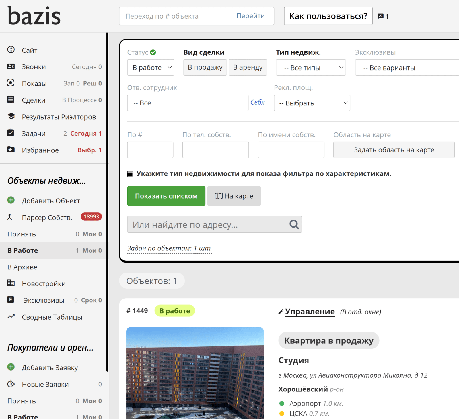Open Сводные Таблицы via the chart icon
The width and height of the screenshot is (459, 419).
(11, 316)
